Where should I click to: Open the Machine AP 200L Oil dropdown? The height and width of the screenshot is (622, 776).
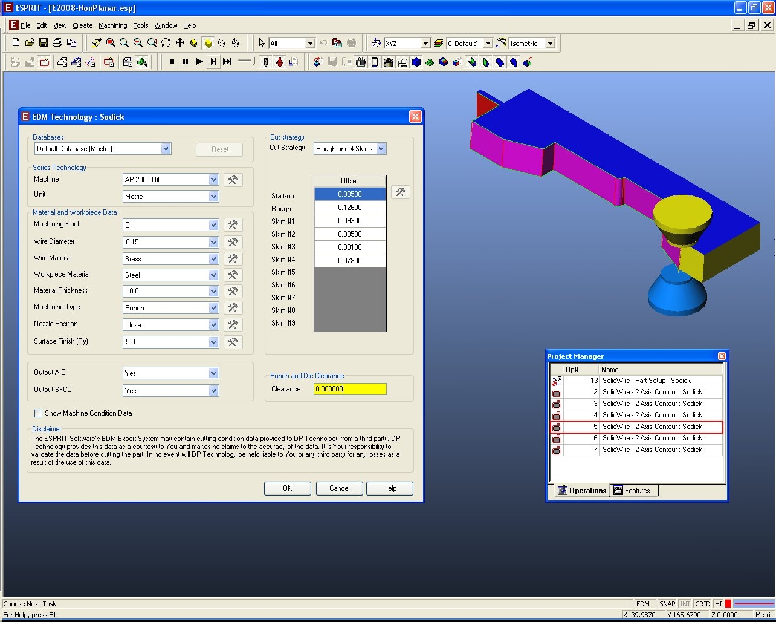point(213,180)
